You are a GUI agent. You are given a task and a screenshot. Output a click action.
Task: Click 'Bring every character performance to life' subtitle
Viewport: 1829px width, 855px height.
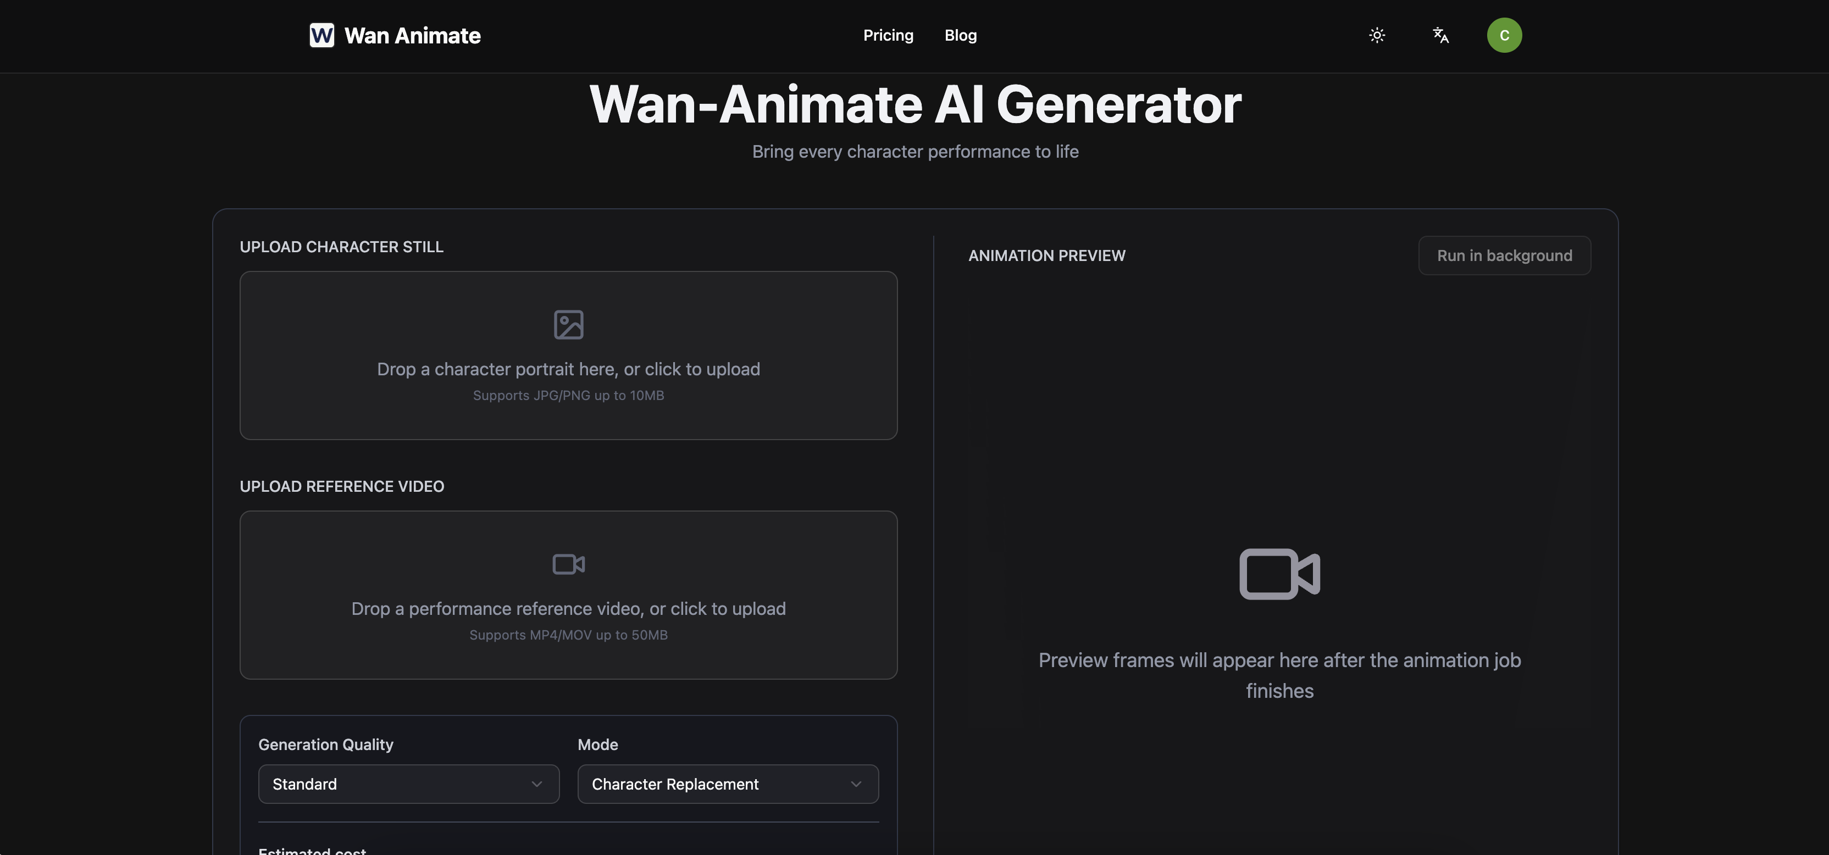tap(914, 151)
